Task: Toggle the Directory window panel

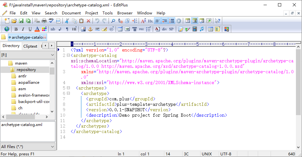Action: [x=195, y=21]
